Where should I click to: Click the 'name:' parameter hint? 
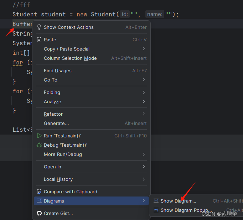click(155, 14)
